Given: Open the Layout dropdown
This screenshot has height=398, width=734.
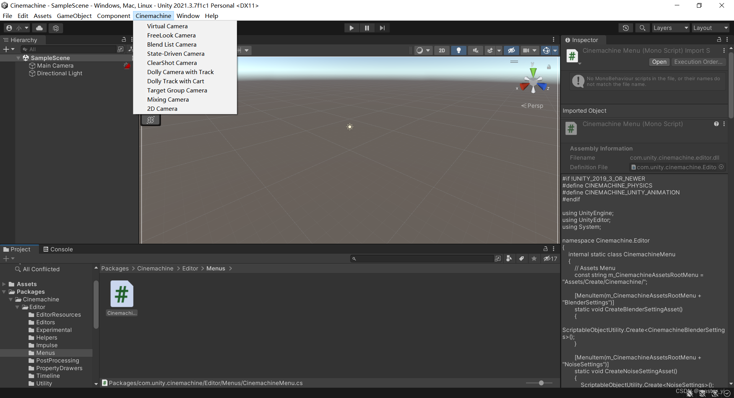Looking at the screenshot, I should (710, 28).
